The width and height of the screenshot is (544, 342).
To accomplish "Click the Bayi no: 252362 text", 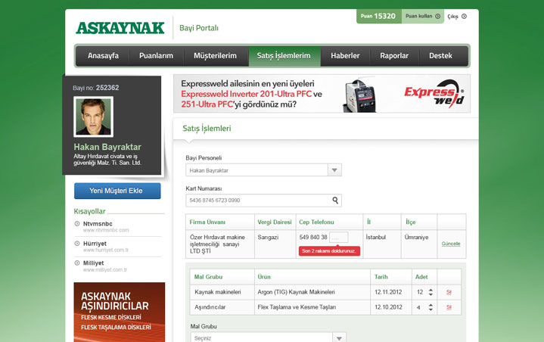I will tap(96, 88).
